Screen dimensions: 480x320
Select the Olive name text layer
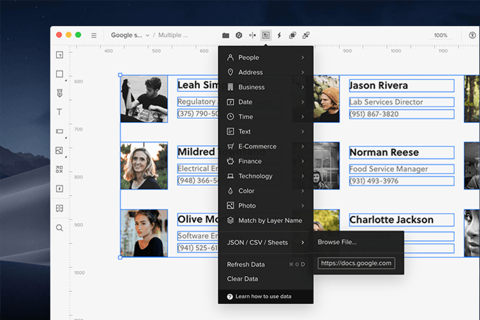197,219
